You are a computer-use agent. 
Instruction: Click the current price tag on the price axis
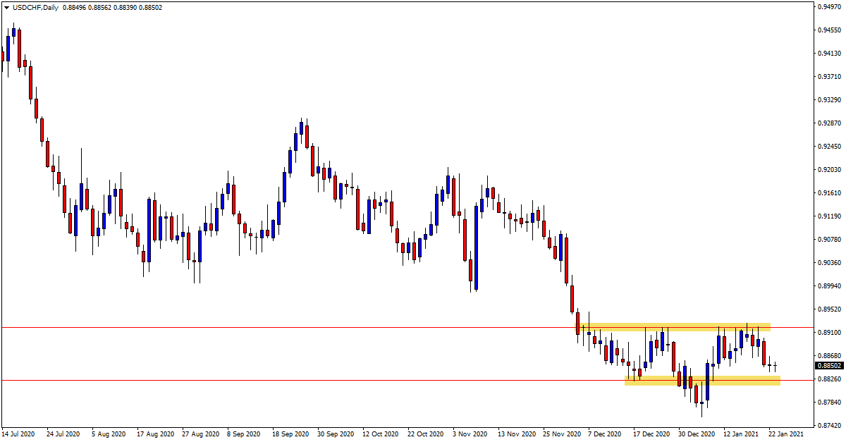tap(829, 365)
